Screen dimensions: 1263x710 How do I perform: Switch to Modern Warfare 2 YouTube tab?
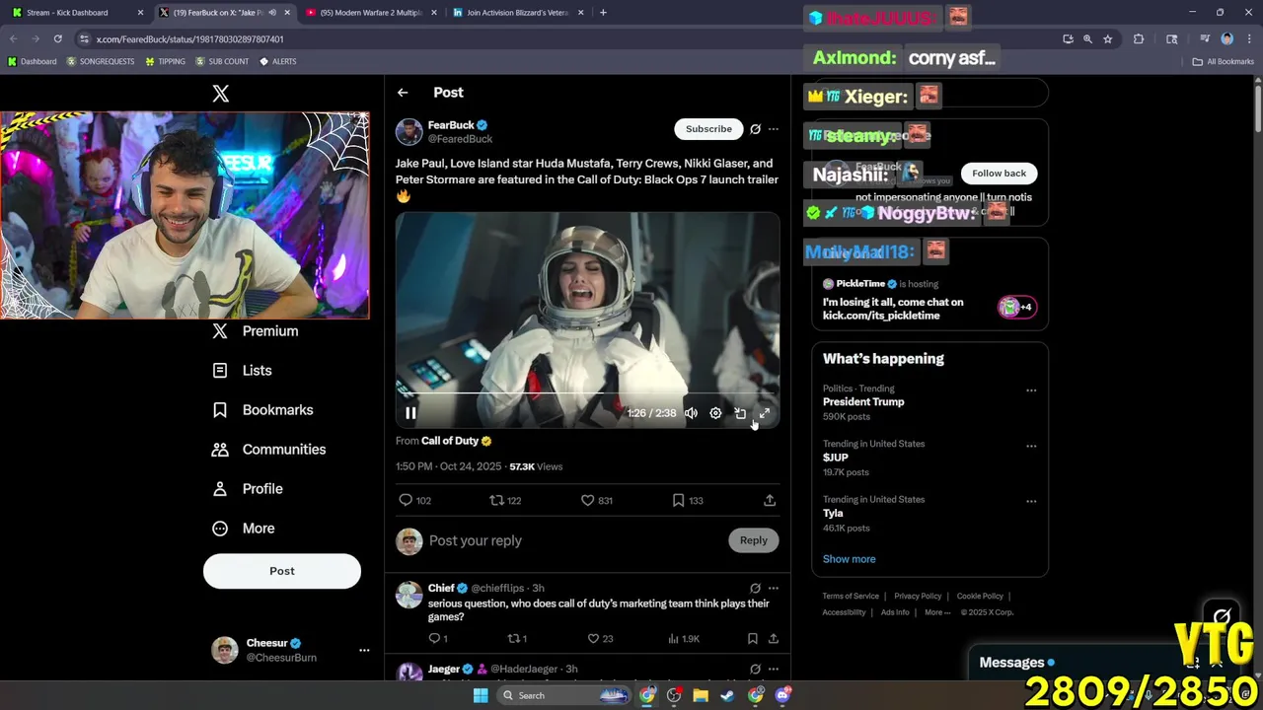click(x=372, y=13)
